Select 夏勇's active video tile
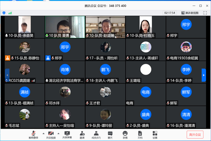Image resolution: width=211 pixels, height=141 pixels. [65, 27]
